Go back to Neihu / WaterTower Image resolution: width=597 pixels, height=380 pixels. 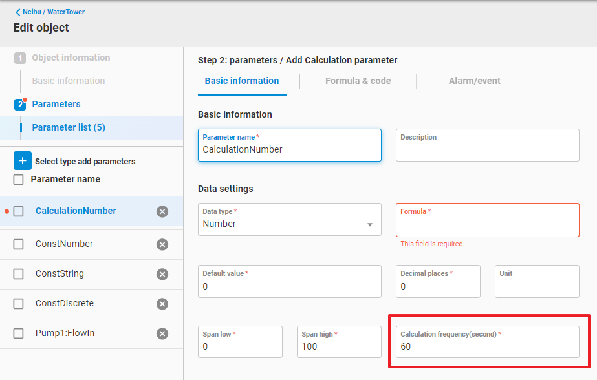pyautogui.click(x=50, y=12)
